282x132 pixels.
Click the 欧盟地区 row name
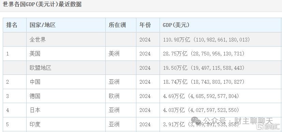tap(41, 68)
